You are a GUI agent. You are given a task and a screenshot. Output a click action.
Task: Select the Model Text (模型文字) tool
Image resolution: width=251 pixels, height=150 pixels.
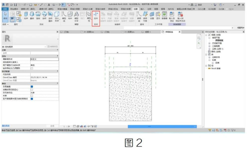click(x=77, y=16)
